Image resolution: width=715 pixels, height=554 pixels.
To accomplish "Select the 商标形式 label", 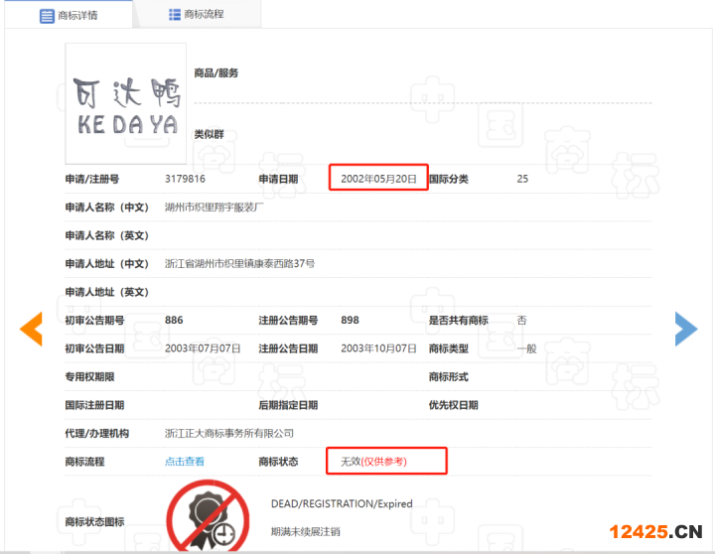I will point(448,376).
